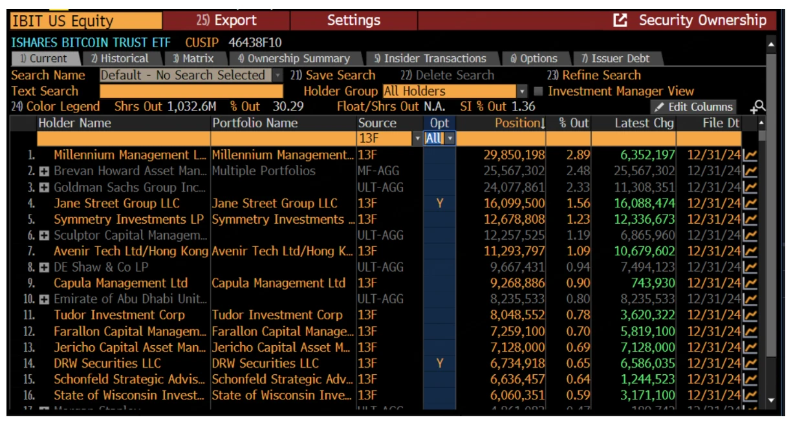The width and height of the screenshot is (793, 424).
Task: Enable the Investment Manager View checkbox
Action: coord(538,92)
